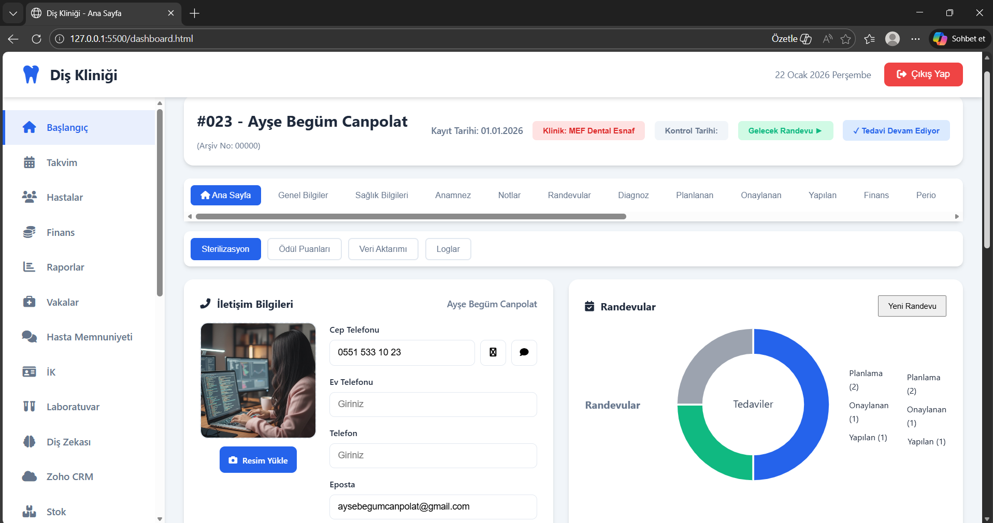Click the Yeni Randevu button
Image resolution: width=993 pixels, height=523 pixels.
[x=912, y=306]
